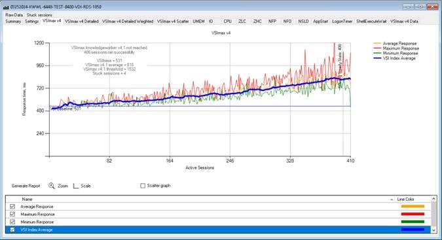
Task: Click the list scrollbar down arrow
Action: click(x=434, y=230)
